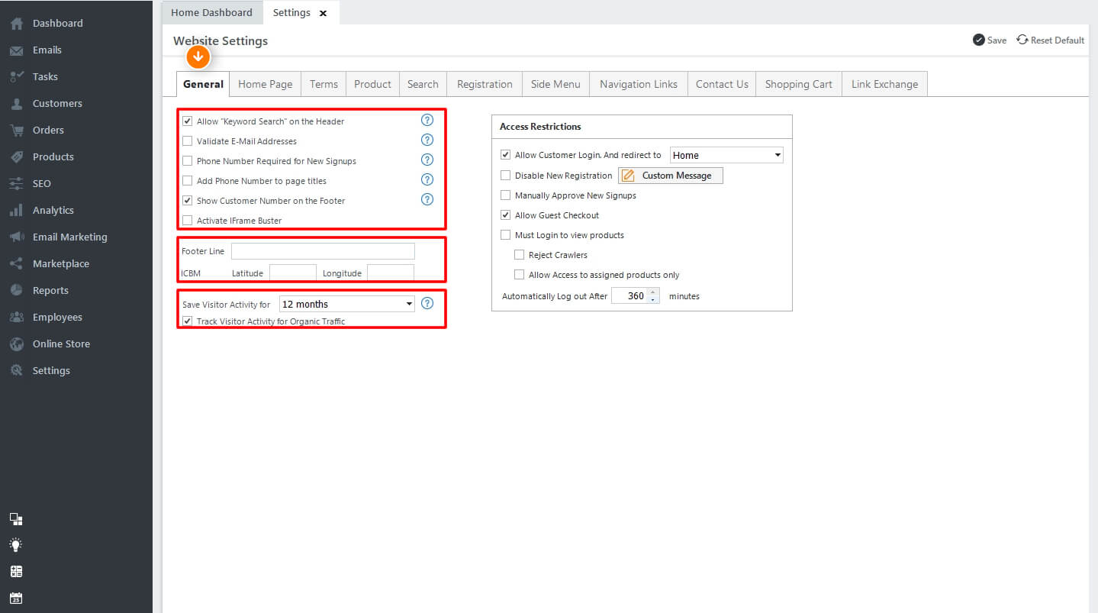Click the windows layout icon at sidebar bottom
The width and height of the screenshot is (1098, 613).
click(16, 519)
